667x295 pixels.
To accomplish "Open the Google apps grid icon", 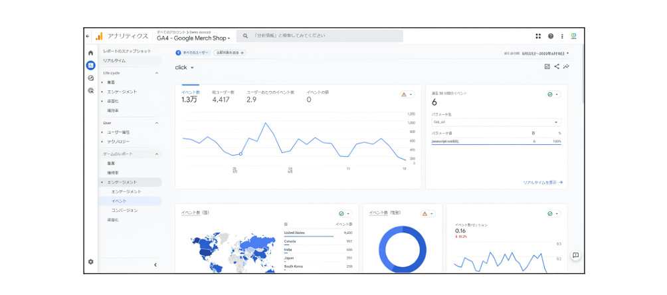I will (538, 36).
